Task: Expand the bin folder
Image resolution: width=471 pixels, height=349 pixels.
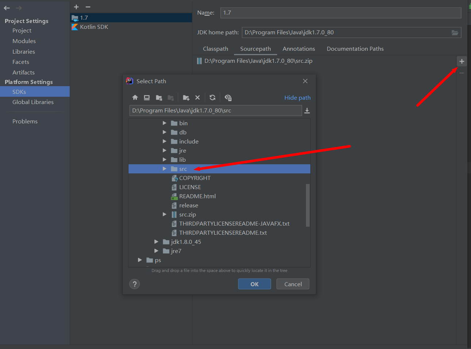Action: pyautogui.click(x=164, y=123)
